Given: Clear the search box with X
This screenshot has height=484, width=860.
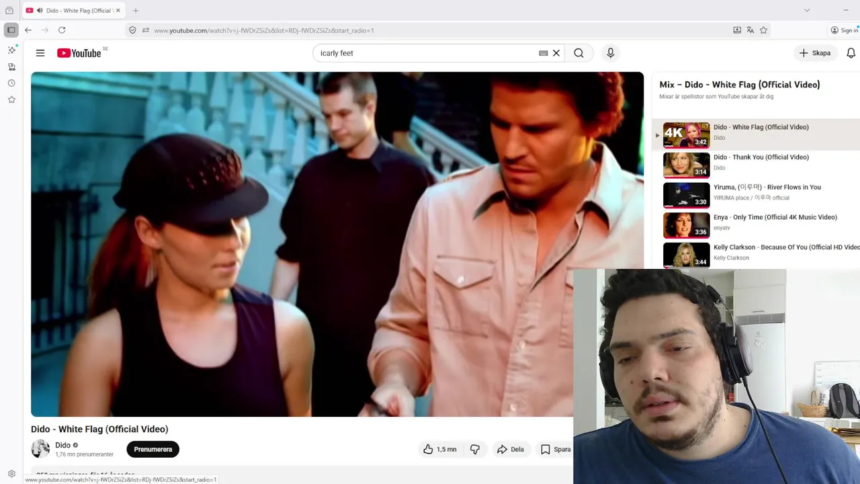Looking at the screenshot, I should click(556, 53).
